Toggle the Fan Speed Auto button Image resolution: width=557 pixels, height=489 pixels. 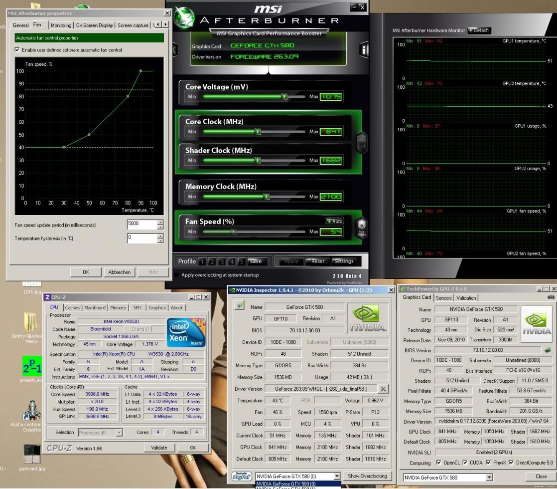pyautogui.click(x=334, y=221)
